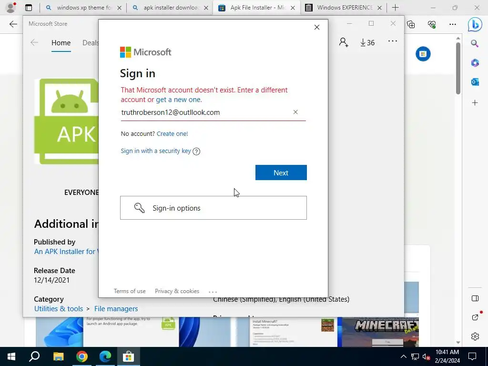Click the sidebar Search icon
The width and height of the screenshot is (488, 366).
475,43
